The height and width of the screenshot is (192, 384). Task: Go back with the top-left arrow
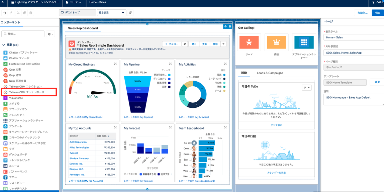pyautogui.click(x=3, y=2)
